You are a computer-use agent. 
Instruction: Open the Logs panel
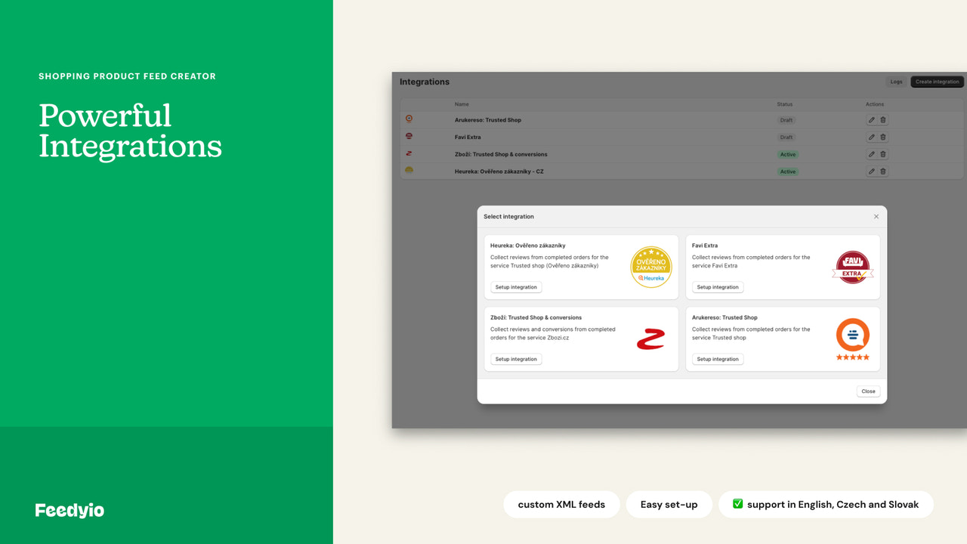coord(896,82)
